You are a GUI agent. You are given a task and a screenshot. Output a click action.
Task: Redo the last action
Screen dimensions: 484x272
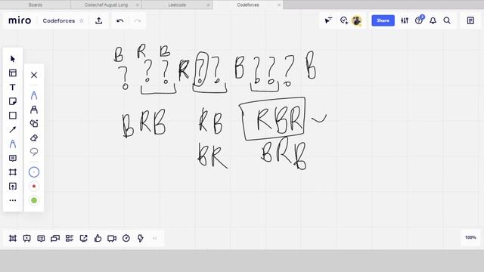(138, 20)
